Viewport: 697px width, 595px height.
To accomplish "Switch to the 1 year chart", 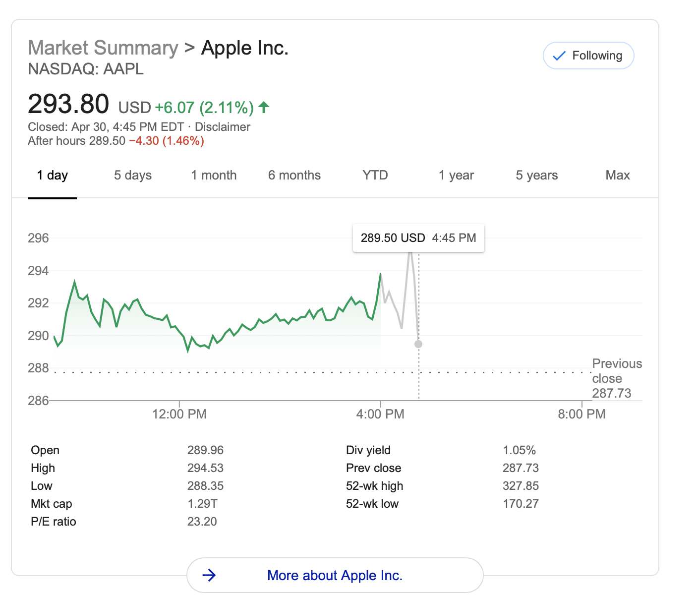I will (x=456, y=175).
